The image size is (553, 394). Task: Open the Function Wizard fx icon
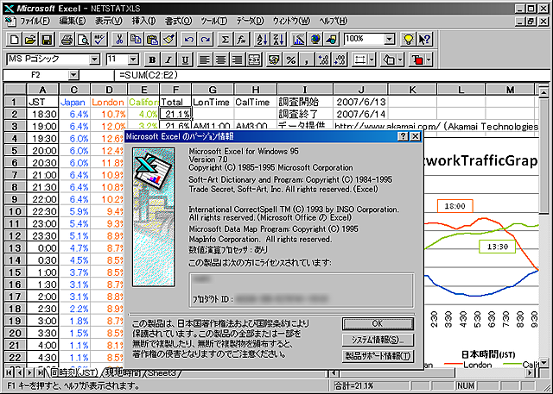point(241,40)
